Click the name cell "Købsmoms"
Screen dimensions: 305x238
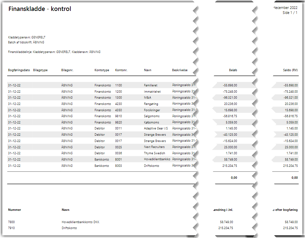point(152,122)
